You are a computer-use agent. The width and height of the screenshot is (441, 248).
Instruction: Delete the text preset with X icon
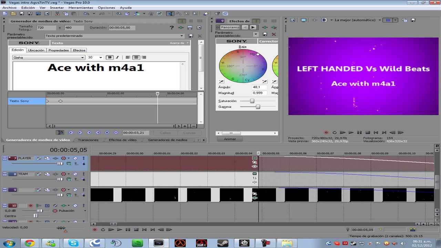pyautogui.click(x=200, y=36)
